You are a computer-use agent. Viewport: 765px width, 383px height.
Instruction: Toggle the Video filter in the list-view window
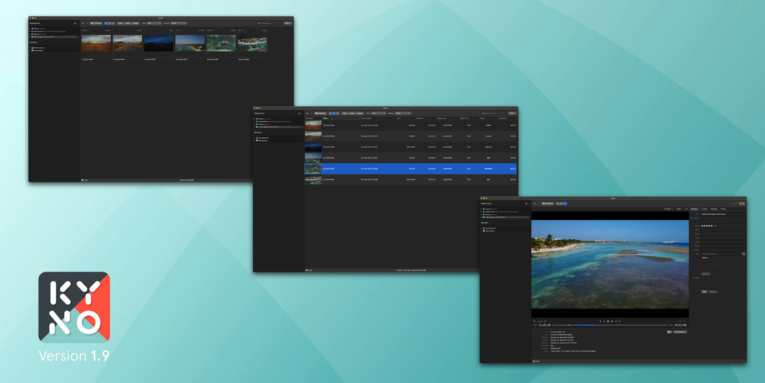pos(345,113)
